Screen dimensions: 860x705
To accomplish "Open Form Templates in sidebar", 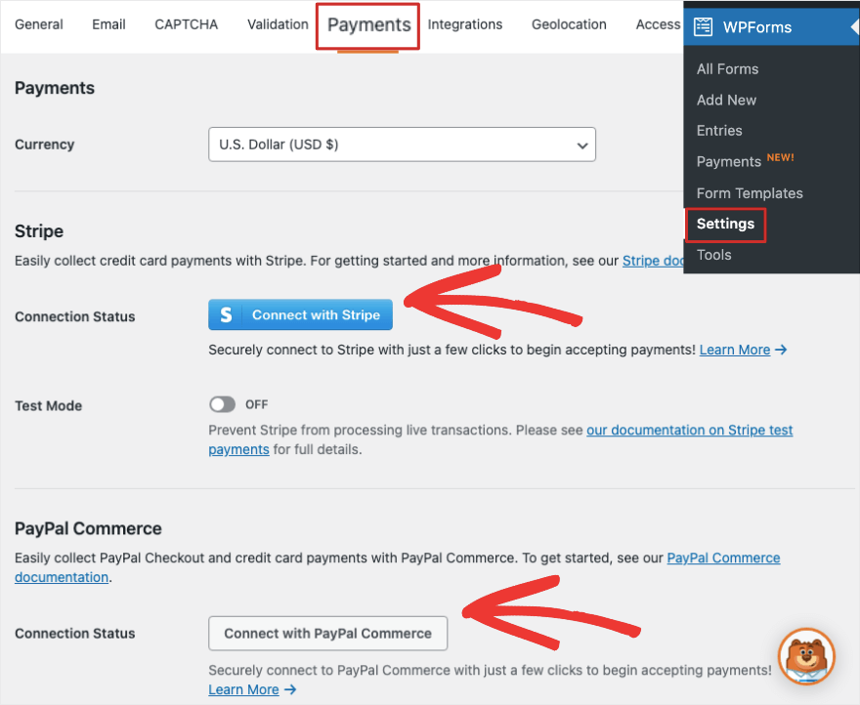I will click(750, 193).
